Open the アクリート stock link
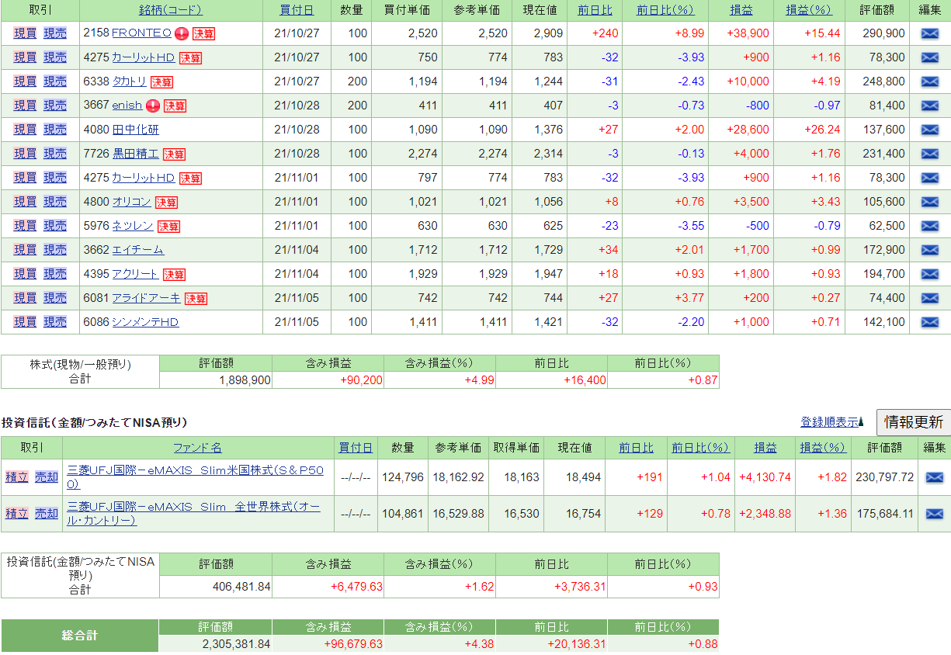The height and width of the screenshot is (655, 951). click(135, 274)
